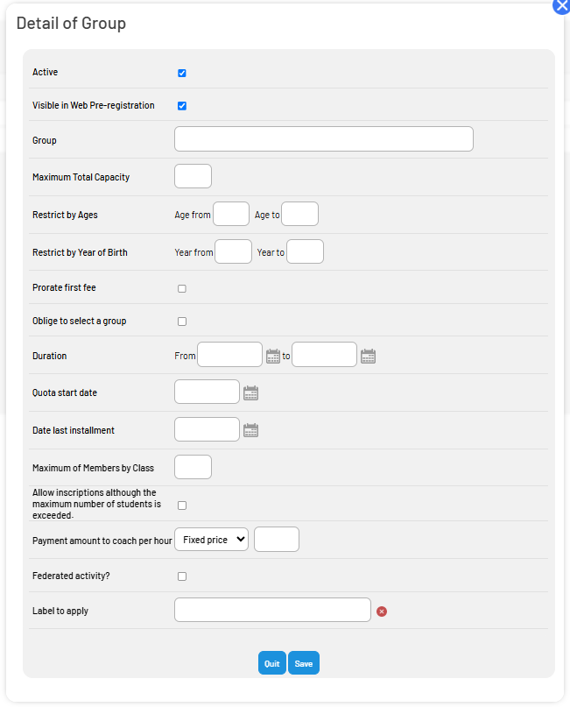
Task: Toggle Visible in Web Pre-registration checkbox
Action: (182, 106)
